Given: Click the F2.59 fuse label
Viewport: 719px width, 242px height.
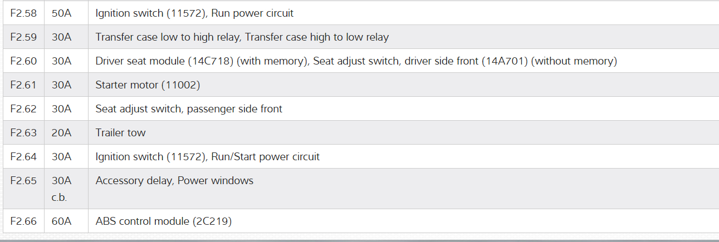Looking at the screenshot, I should (x=23, y=37).
